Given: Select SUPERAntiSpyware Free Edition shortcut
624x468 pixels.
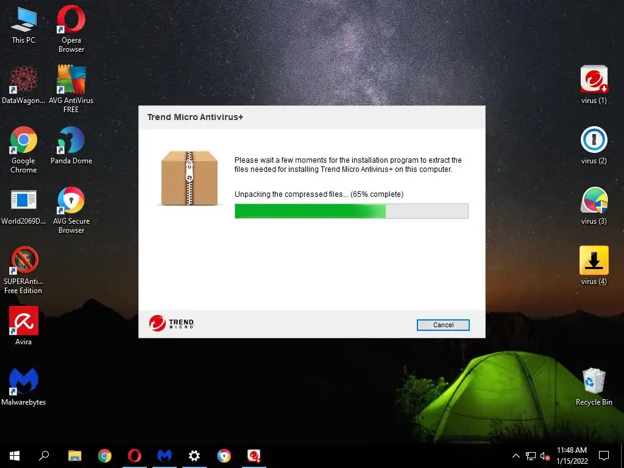Looking at the screenshot, I should point(23,270).
